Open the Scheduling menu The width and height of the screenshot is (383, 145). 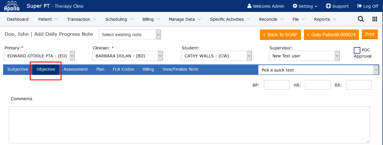pos(119,19)
